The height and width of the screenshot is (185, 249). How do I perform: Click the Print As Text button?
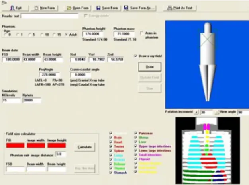[180, 8]
